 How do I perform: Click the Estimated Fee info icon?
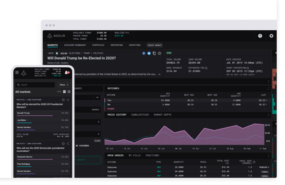pyautogui.click(x=206, y=68)
